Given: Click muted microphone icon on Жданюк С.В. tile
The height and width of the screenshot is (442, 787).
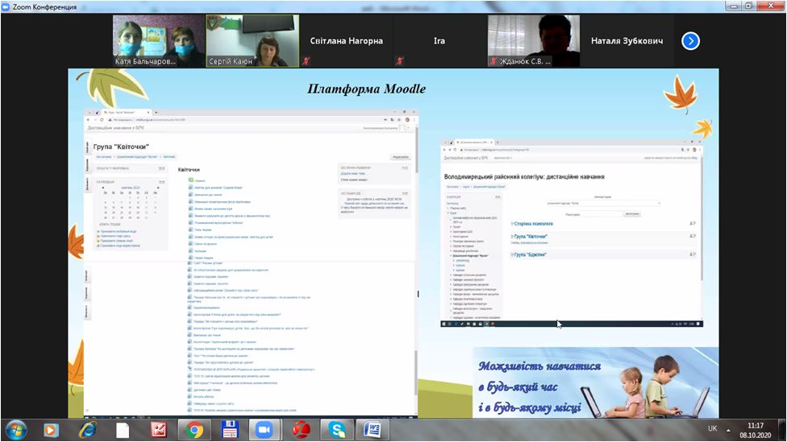Looking at the screenshot, I should [493, 61].
